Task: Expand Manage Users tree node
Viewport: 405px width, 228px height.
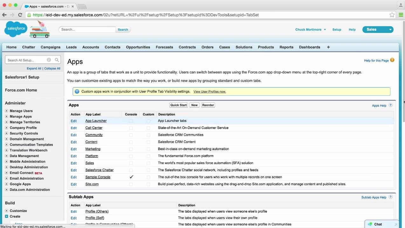Action: (6, 111)
